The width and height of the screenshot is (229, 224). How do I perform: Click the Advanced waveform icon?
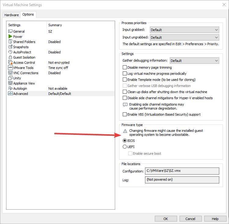click(x=10, y=94)
